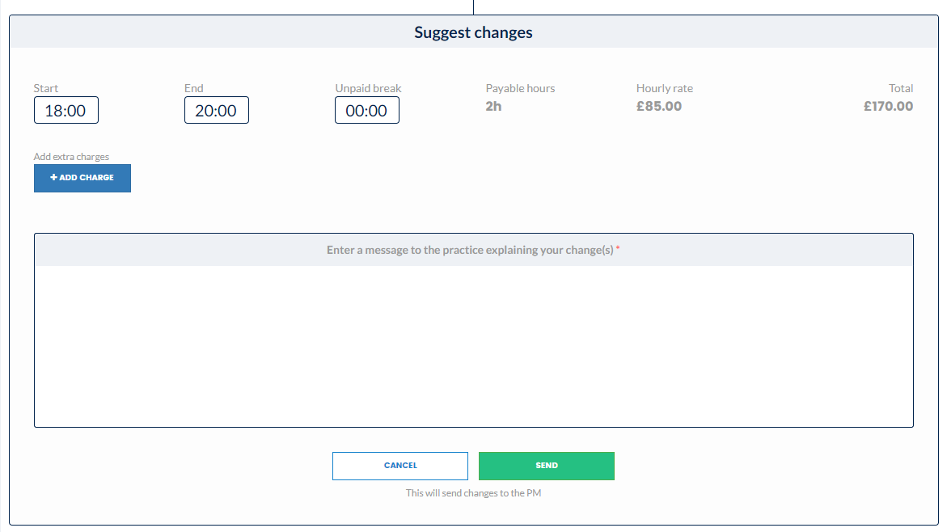Focus the message box for explaining changes
The image size is (947, 532).
474,346
